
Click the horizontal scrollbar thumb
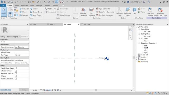[96, 90]
